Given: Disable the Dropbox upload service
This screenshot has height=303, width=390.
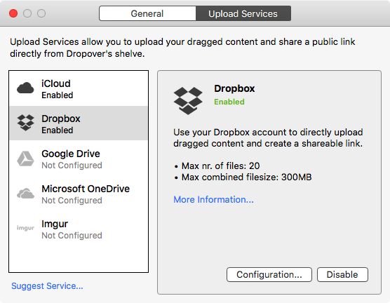Looking at the screenshot, I should [342, 275].
